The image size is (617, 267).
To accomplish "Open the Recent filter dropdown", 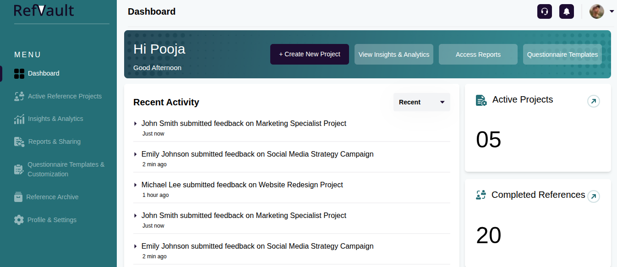I will pos(421,102).
